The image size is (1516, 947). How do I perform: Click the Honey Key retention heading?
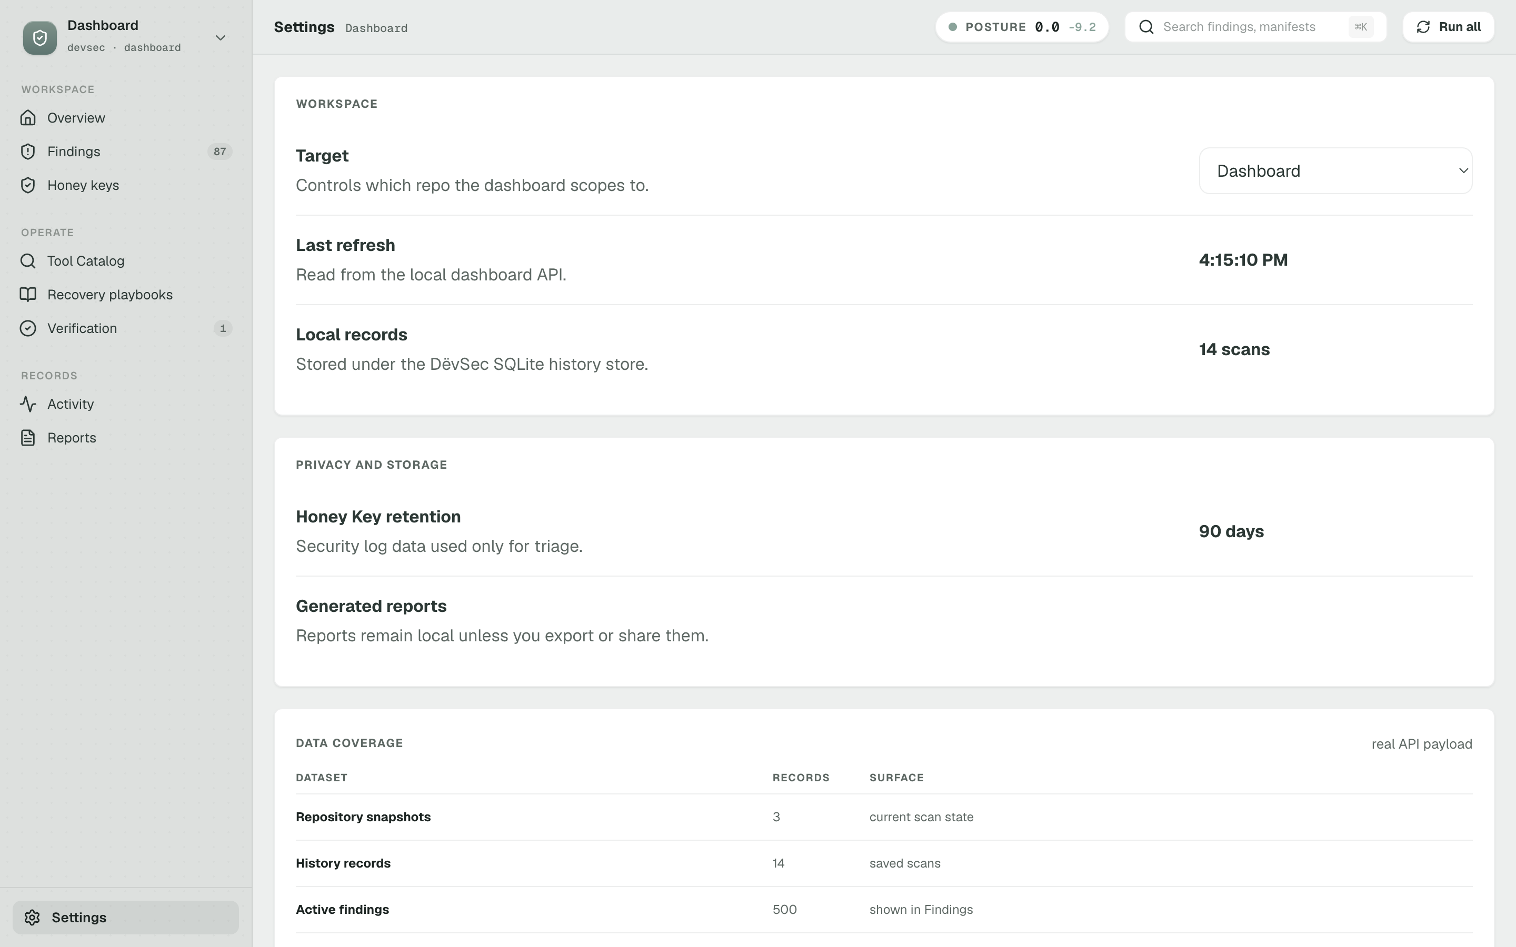378,517
